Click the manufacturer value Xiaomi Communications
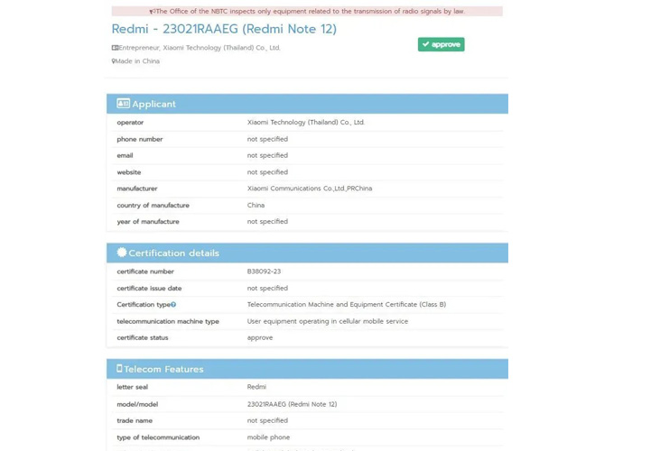Image resolution: width=651 pixels, height=451 pixels. pos(310,189)
